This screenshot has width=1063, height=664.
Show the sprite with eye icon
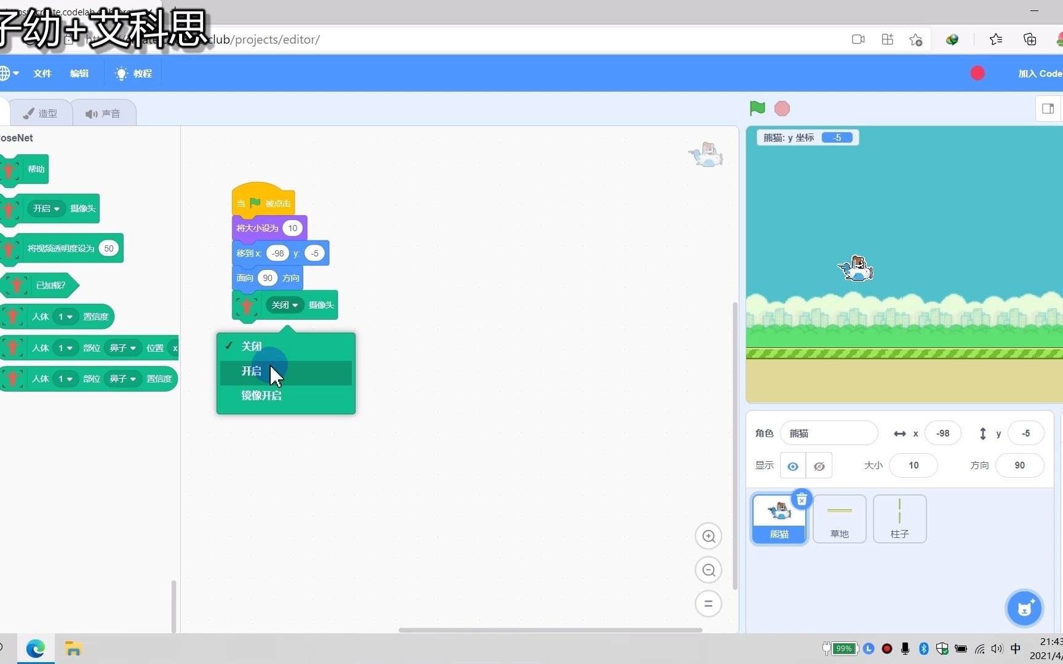coord(793,466)
